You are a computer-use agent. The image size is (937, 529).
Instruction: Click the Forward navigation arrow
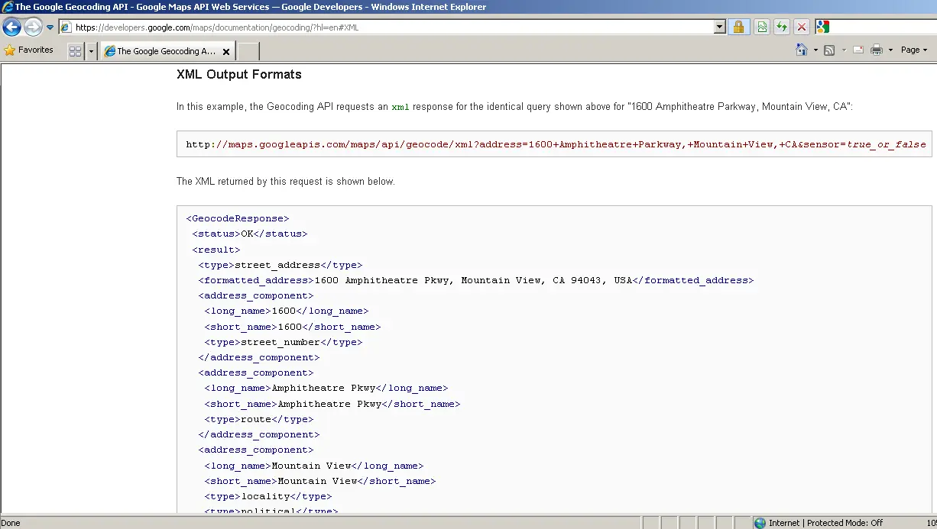tap(33, 27)
